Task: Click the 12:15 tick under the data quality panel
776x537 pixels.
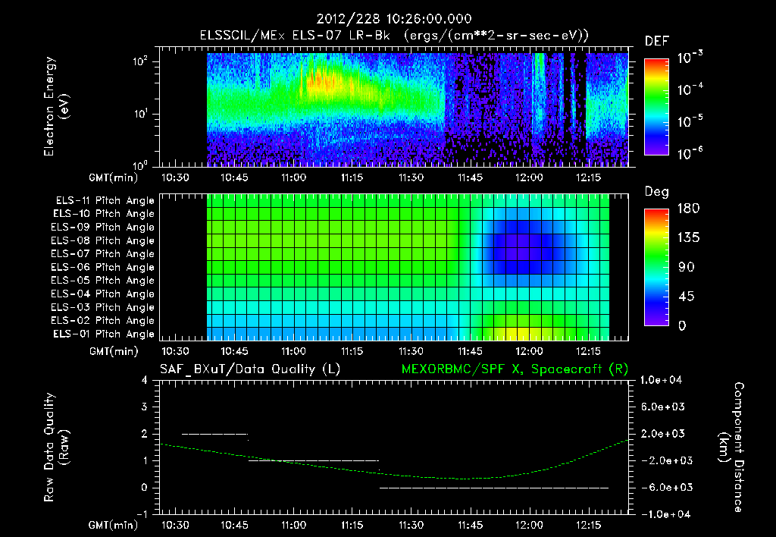Action: pyautogui.click(x=588, y=525)
